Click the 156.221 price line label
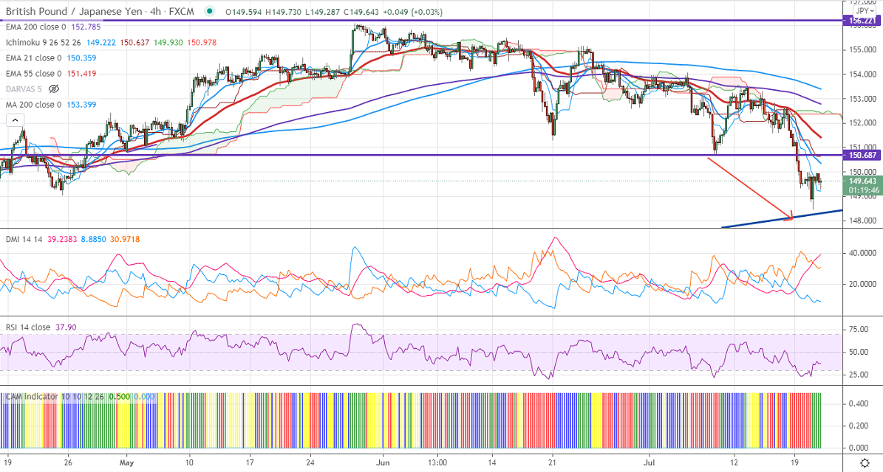 [x=862, y=21]
